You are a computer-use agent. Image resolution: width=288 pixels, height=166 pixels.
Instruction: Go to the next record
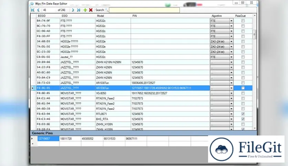73,10
